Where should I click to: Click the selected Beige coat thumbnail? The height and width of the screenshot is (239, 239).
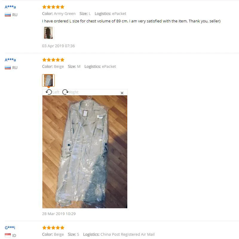48,80
